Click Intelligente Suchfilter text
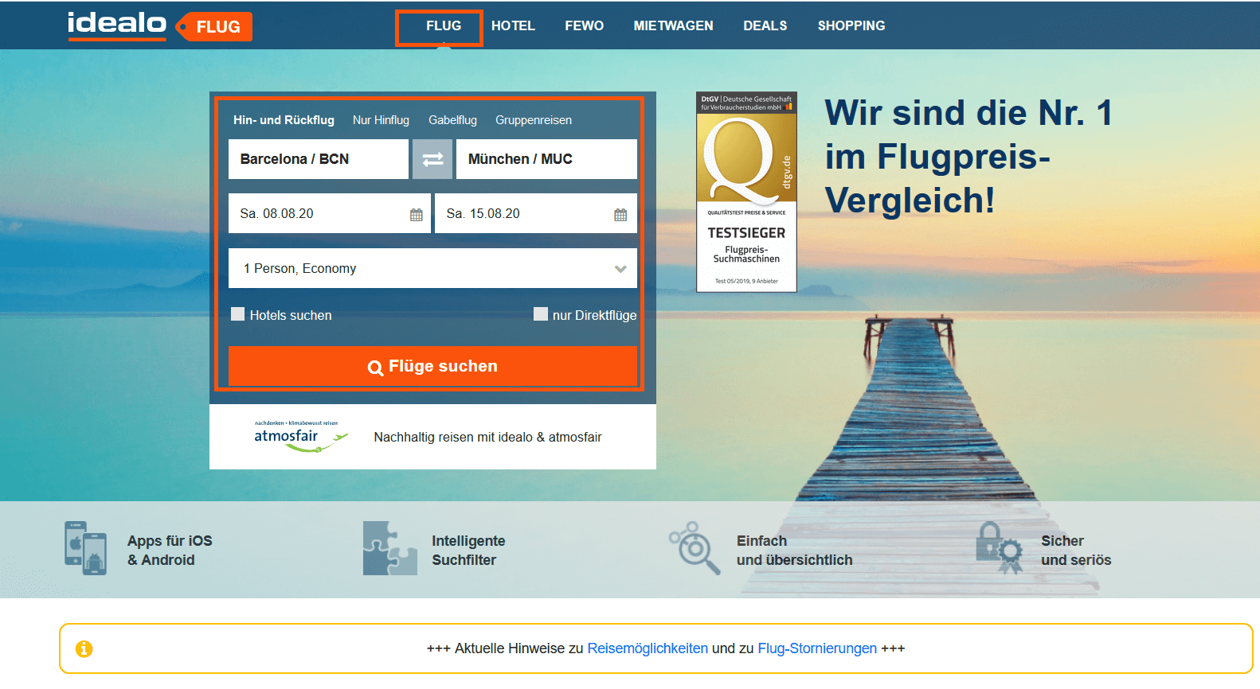 (468, 551)
